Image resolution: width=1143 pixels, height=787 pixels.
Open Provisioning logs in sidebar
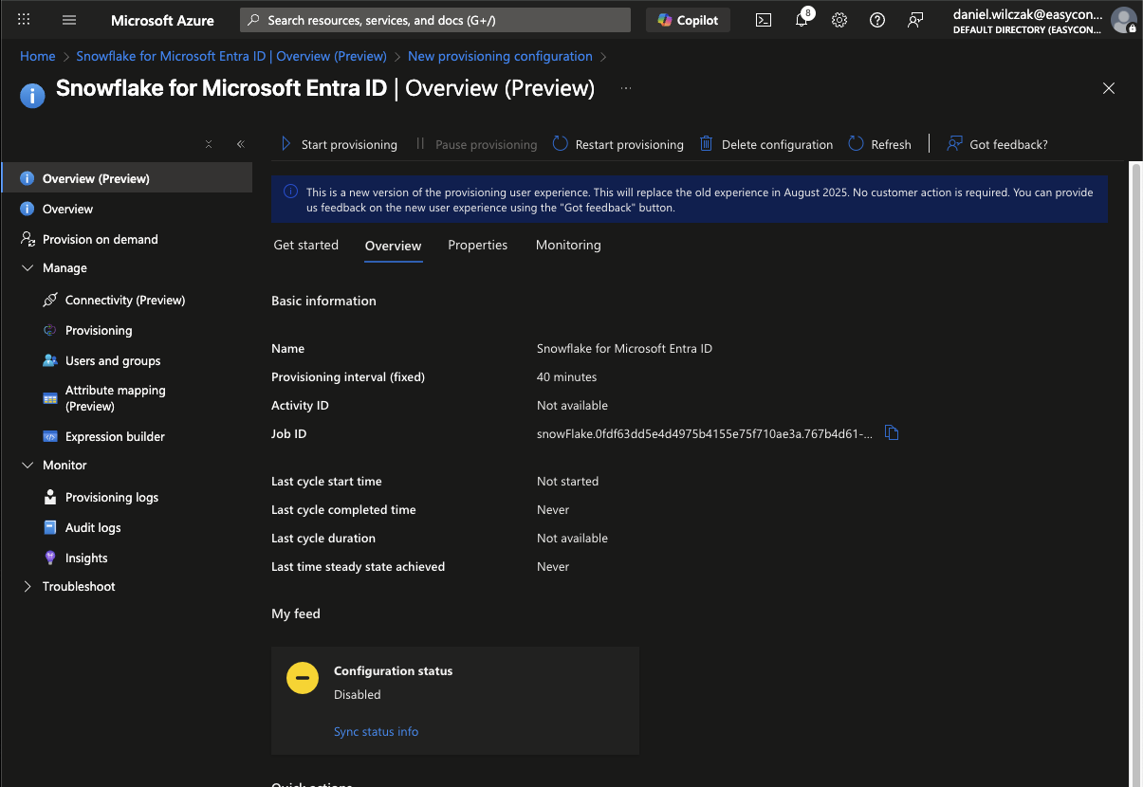[111, 498]
